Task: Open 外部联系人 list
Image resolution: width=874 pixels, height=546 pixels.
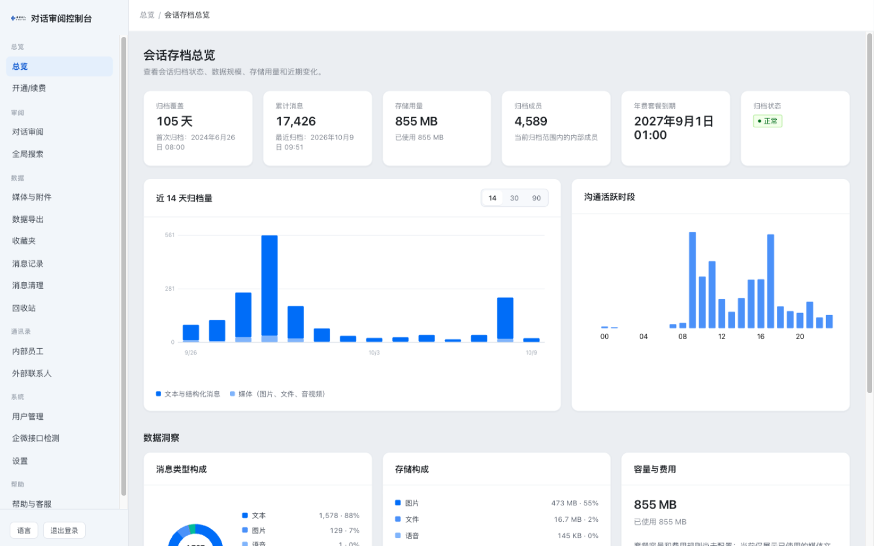Action: point(59,374)
